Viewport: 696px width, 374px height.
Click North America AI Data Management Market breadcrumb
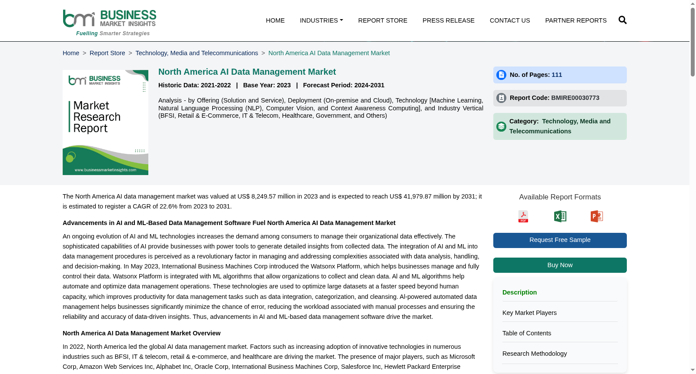pyautogui.click(x=329, y=53)
